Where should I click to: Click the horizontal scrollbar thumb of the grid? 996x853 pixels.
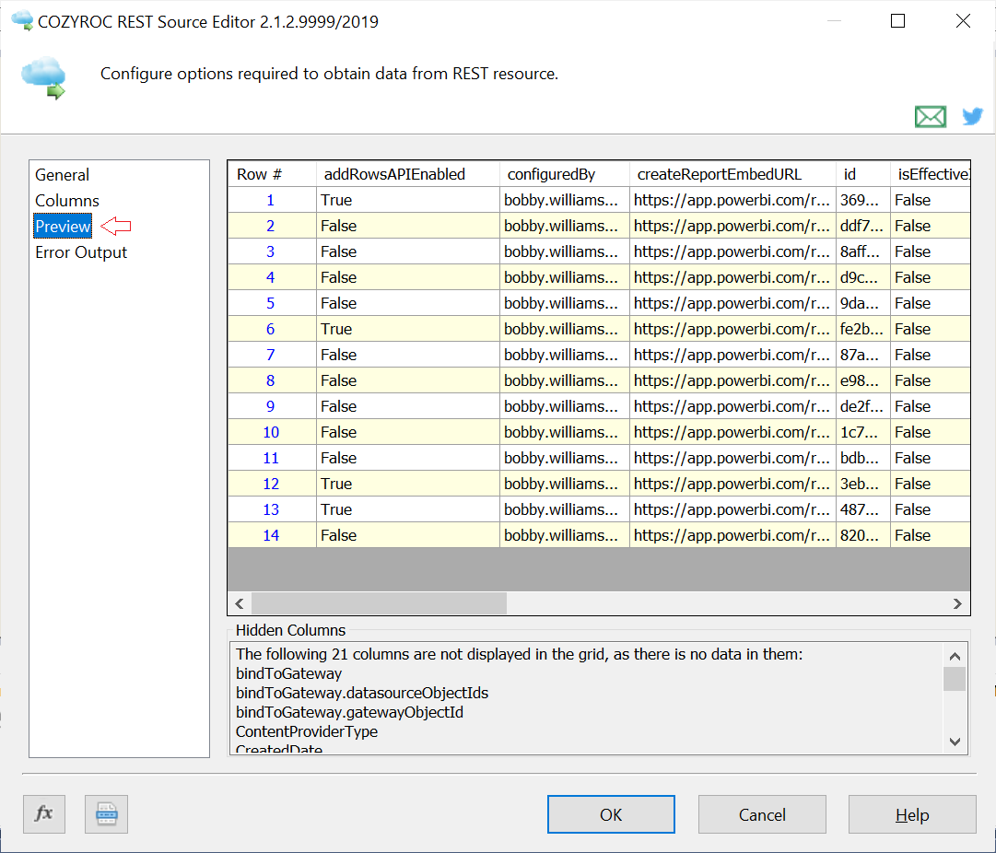(x=380, y=603)
